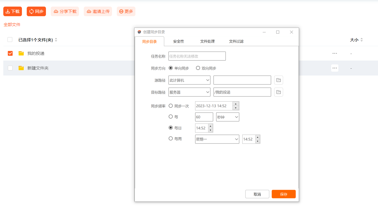
Task: Expand the 服务器 target dropdown
Action: click(189, 92)
